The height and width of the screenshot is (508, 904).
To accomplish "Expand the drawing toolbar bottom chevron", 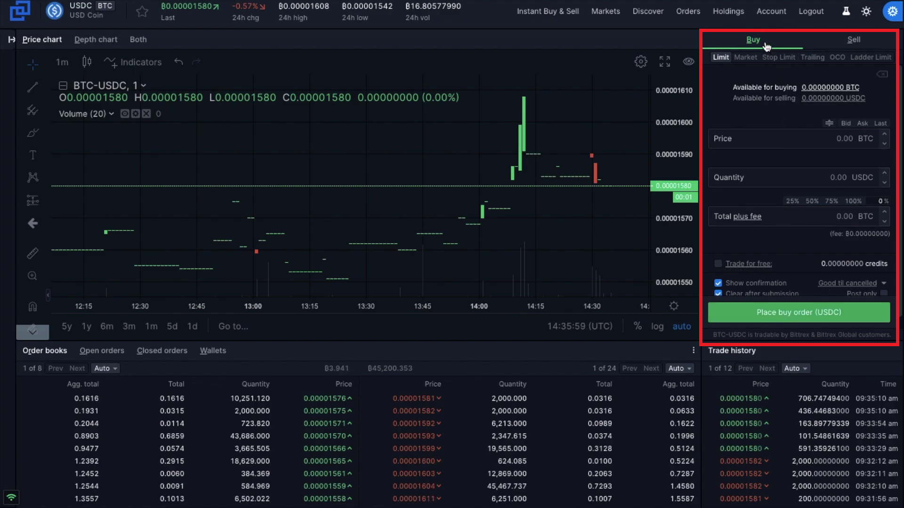I will [x=32, y=331].
